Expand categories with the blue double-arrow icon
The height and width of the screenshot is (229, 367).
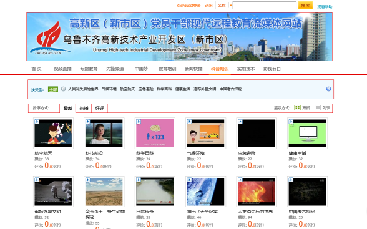click(x=328, y=89)
